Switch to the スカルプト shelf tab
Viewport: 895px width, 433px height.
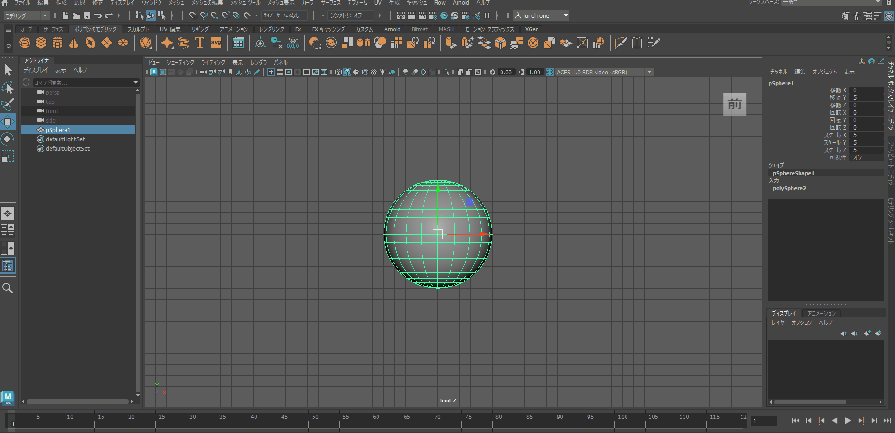pyautogui.click(x=138, y=29)
